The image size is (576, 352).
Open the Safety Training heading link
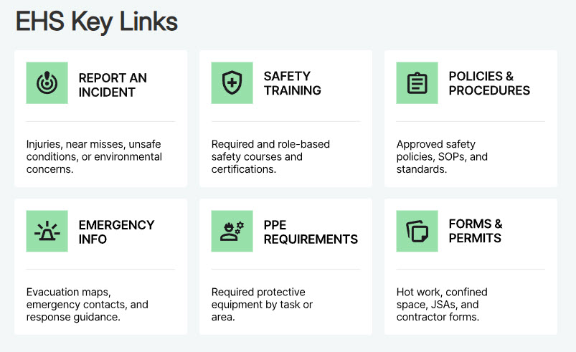point(292,84)
